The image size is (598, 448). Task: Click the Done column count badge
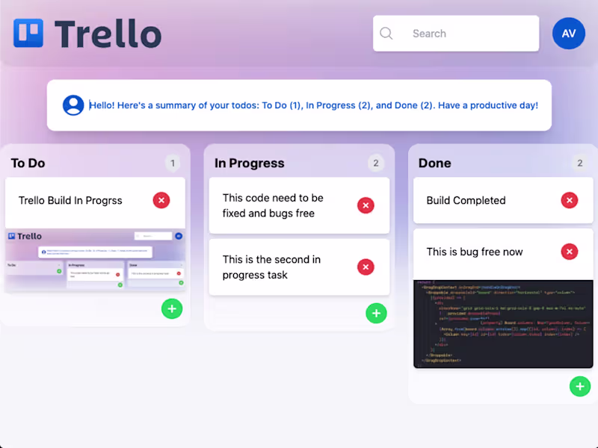[x=580, y=163]
